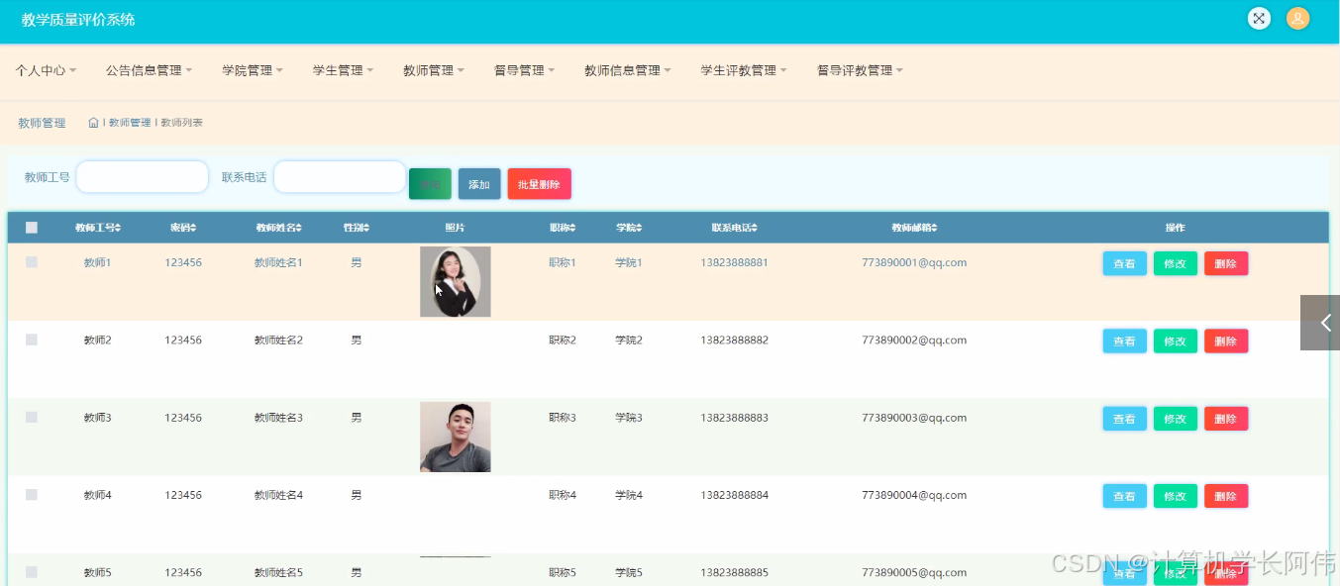
Task: Click the 批量删除 button
Action: point(540,184)
